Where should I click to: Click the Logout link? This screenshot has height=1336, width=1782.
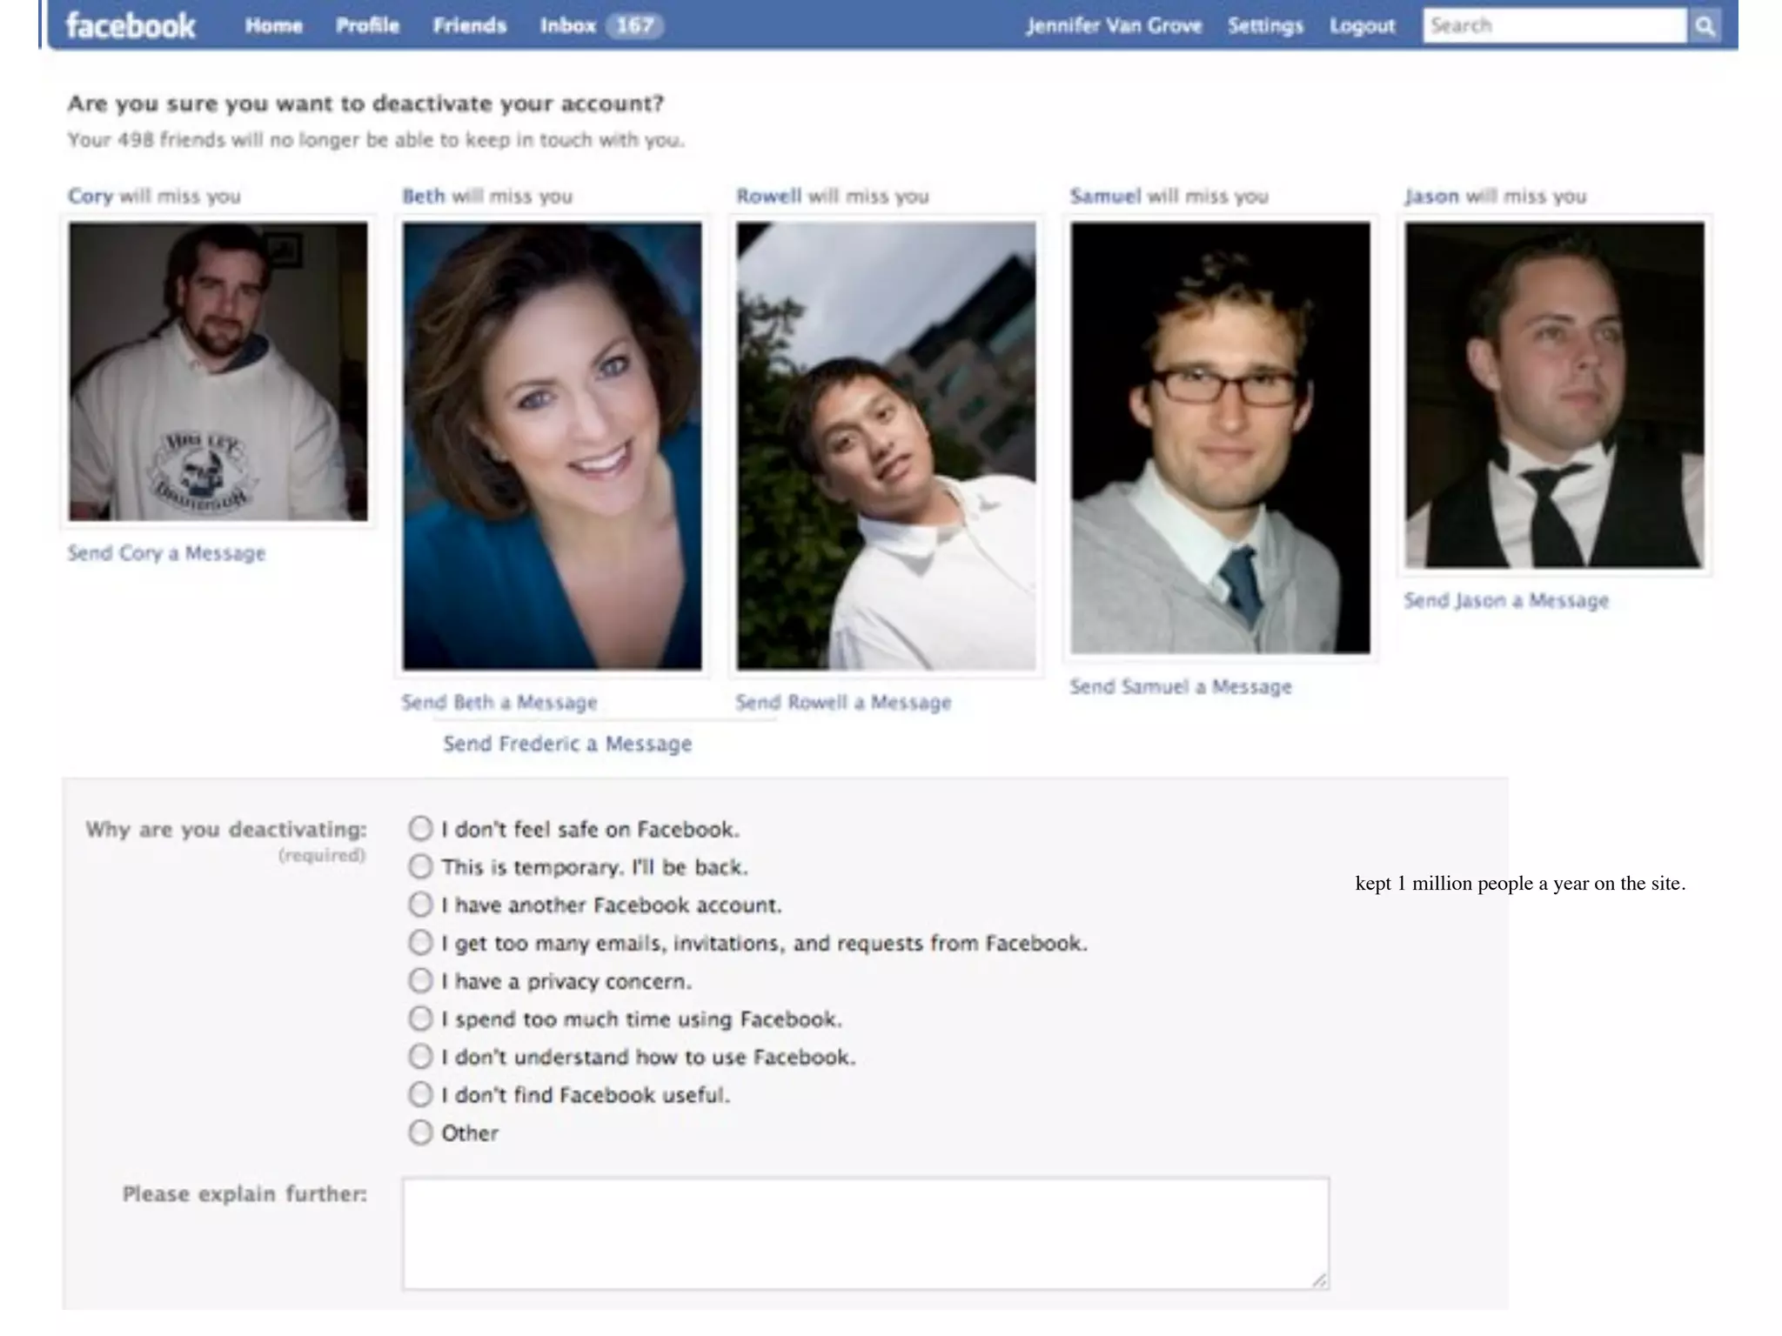[x=1362, y=26]
